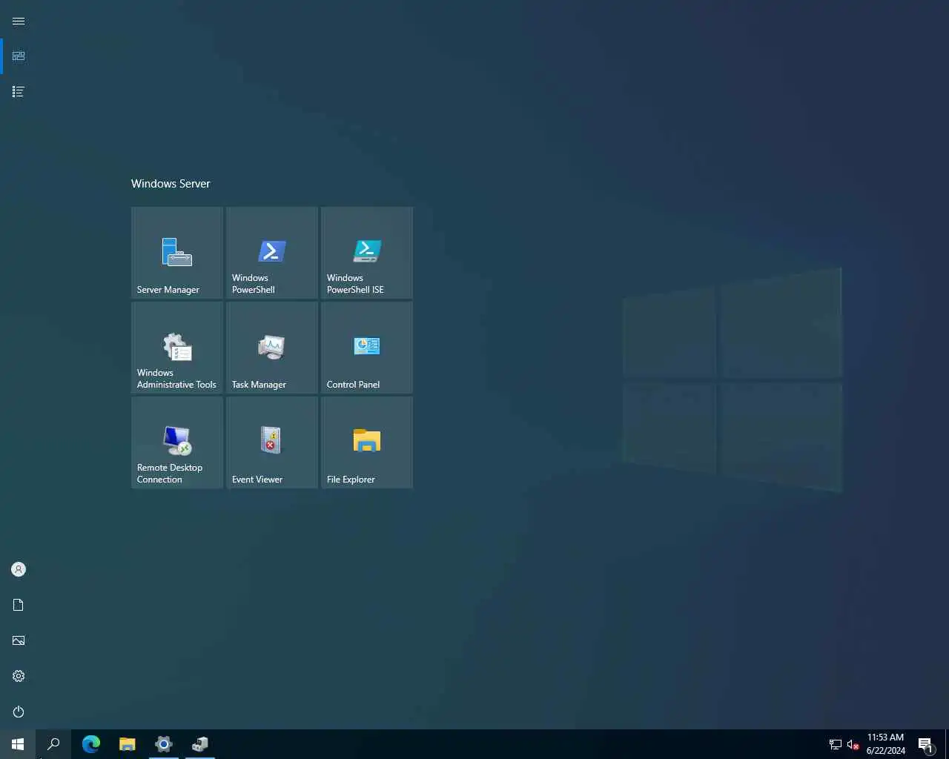Viewport: 949px width, 759px height.
Task: Click the network status tray icon
Action: [836, 745]
